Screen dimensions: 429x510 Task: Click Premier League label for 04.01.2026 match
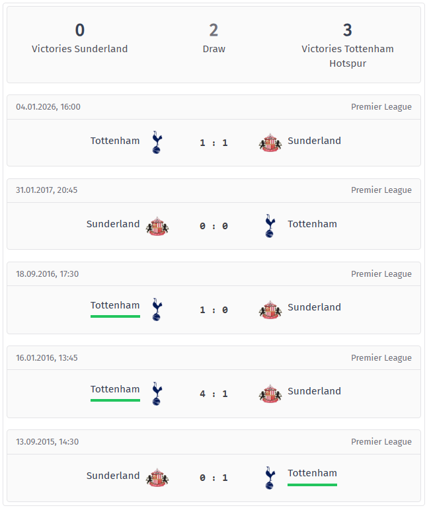click(381, 107)
